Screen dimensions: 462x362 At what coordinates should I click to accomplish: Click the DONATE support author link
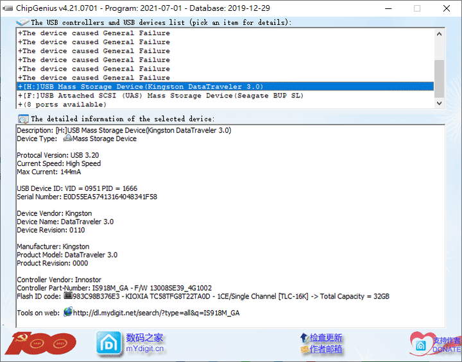[x=447, y=345]
